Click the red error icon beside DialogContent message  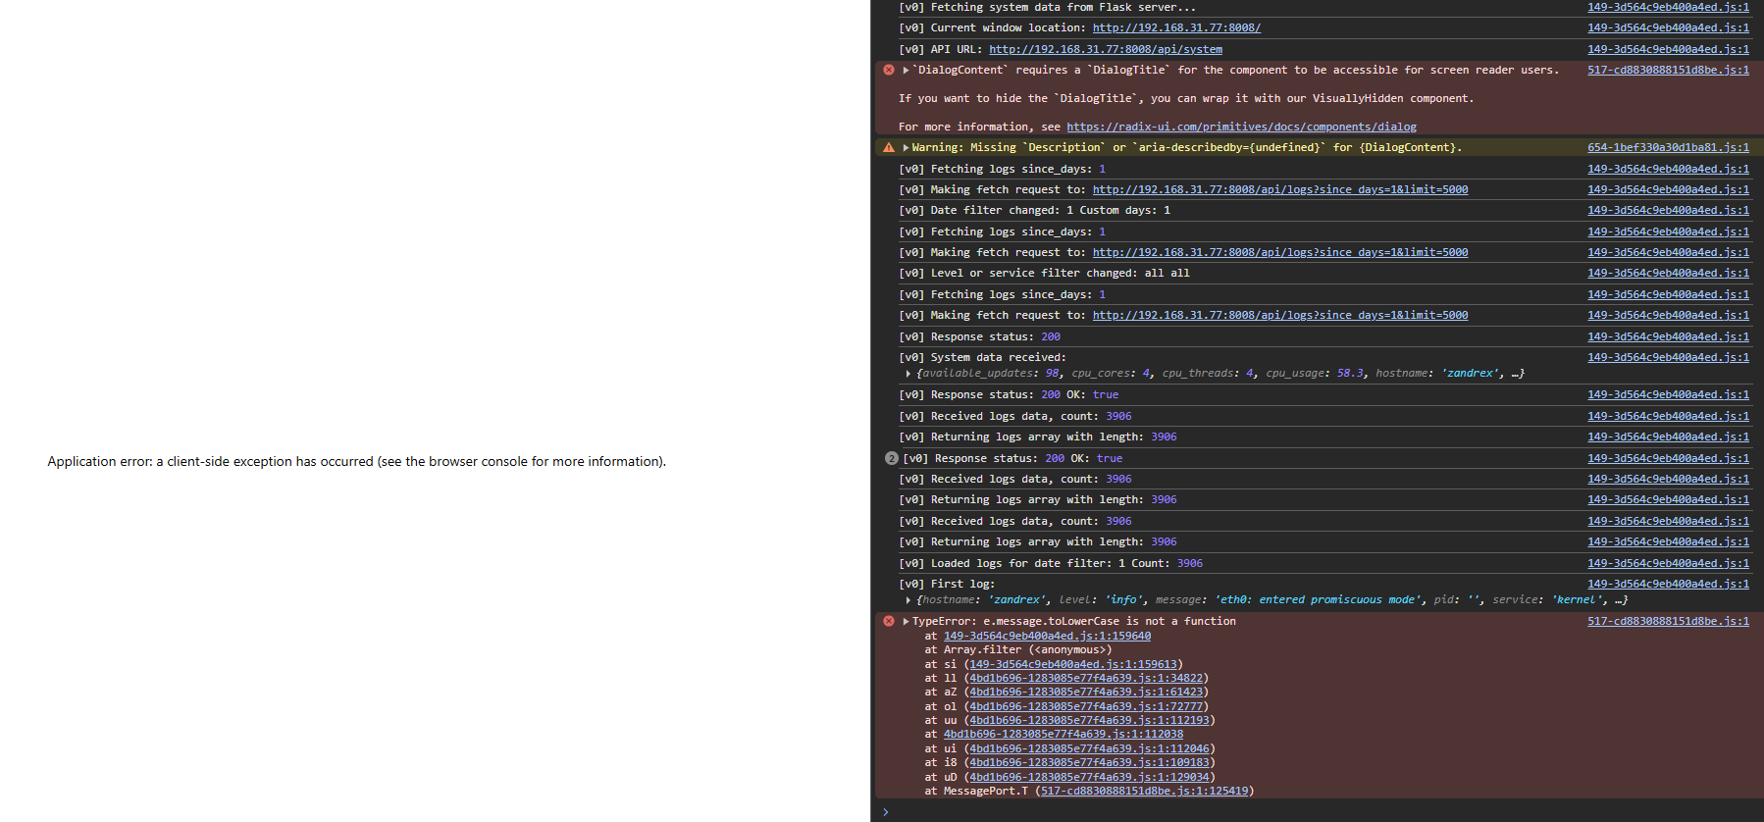889,71
